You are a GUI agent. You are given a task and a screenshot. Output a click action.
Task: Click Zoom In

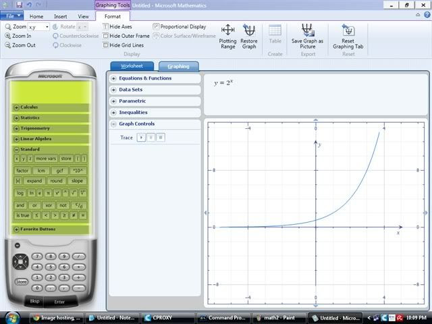pos(18,36)
